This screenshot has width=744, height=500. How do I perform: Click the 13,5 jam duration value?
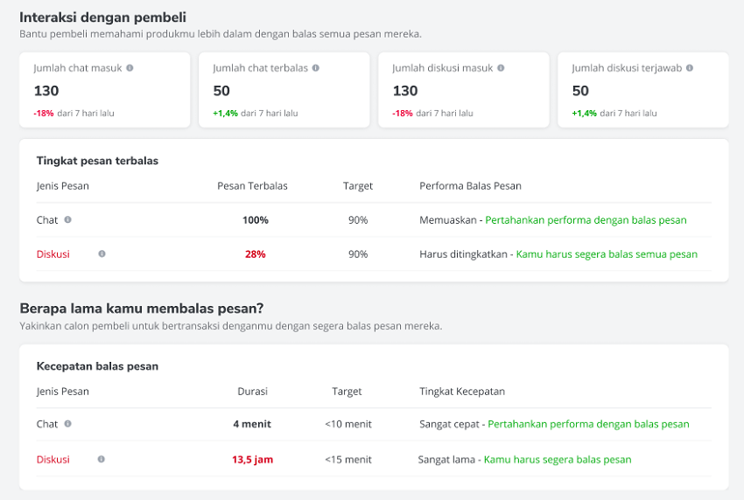(x=252, y=459)
